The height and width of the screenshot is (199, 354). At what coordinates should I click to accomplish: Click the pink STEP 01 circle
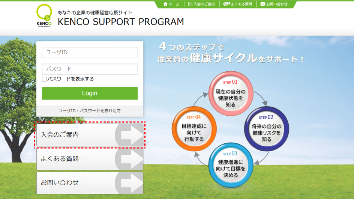pyautogui.click(x=231, y=93)
